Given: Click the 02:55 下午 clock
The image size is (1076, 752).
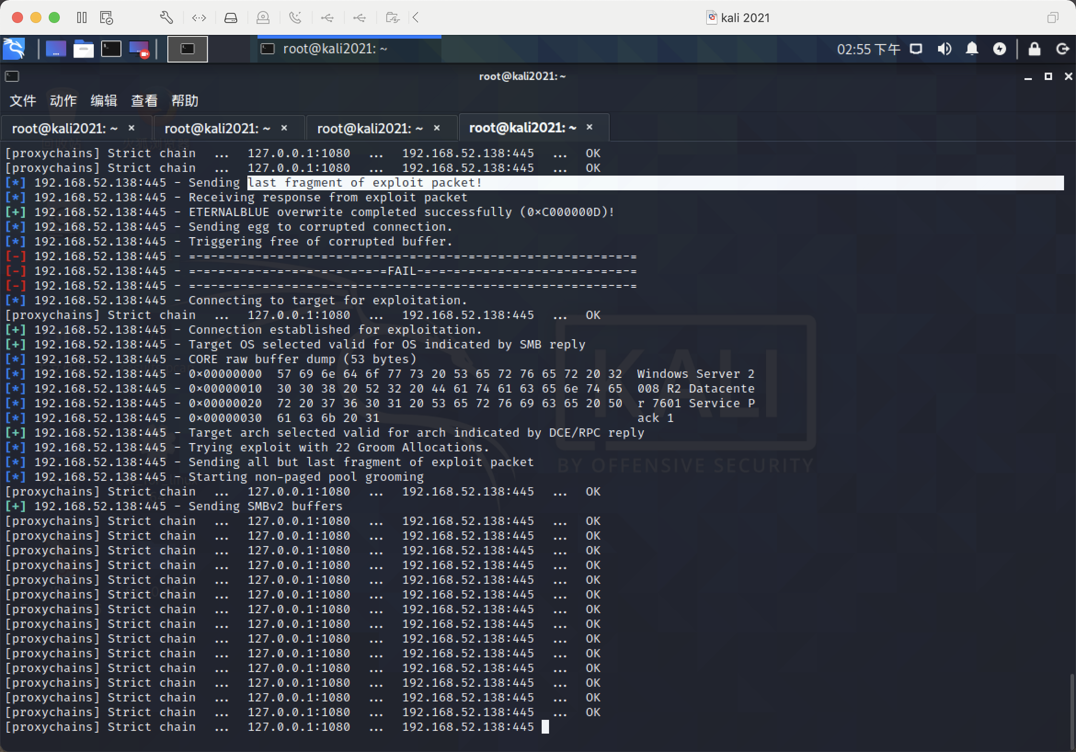Looking at the screenshot, I should coord(869,49).
